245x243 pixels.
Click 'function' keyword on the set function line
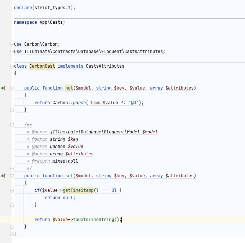coord(52,176)
